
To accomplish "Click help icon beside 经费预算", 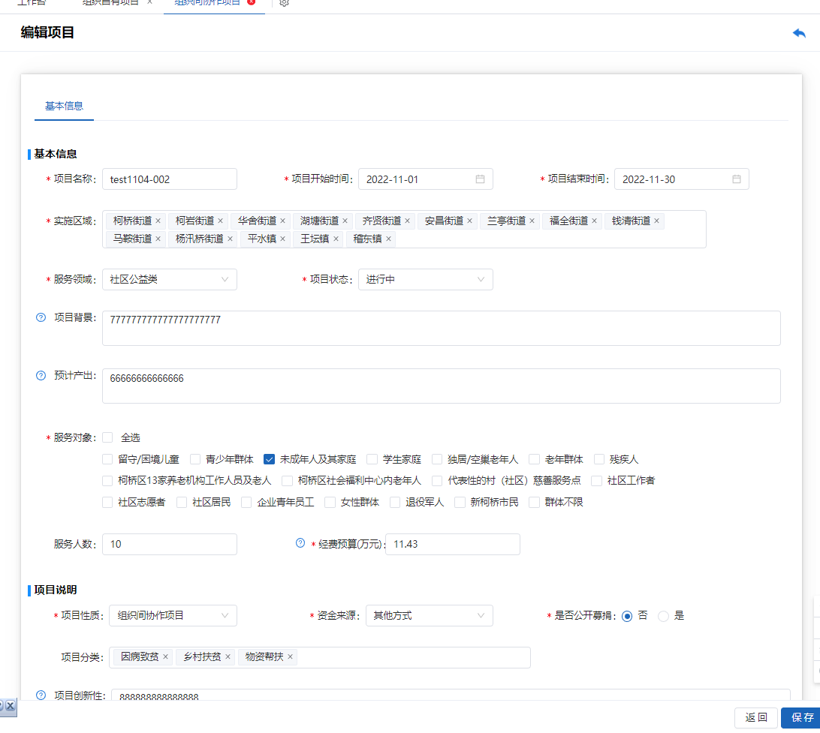I will pyautogui.click(x=300, y=543).
